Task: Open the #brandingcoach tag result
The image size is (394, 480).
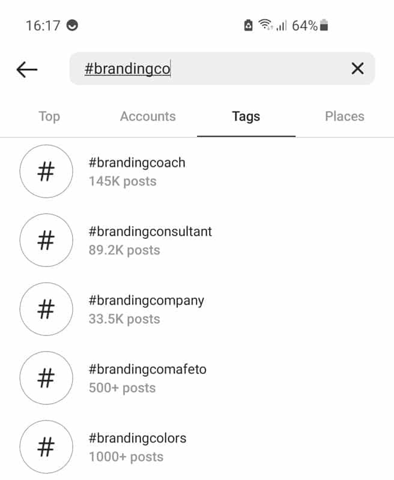Action: 137,163
